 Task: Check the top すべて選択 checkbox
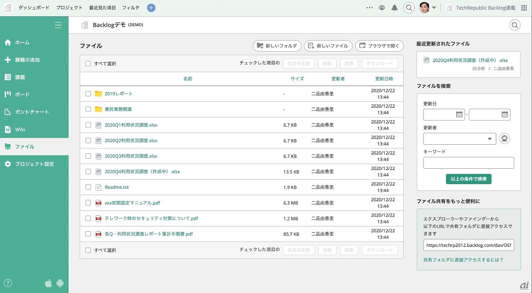click(88, 64)
